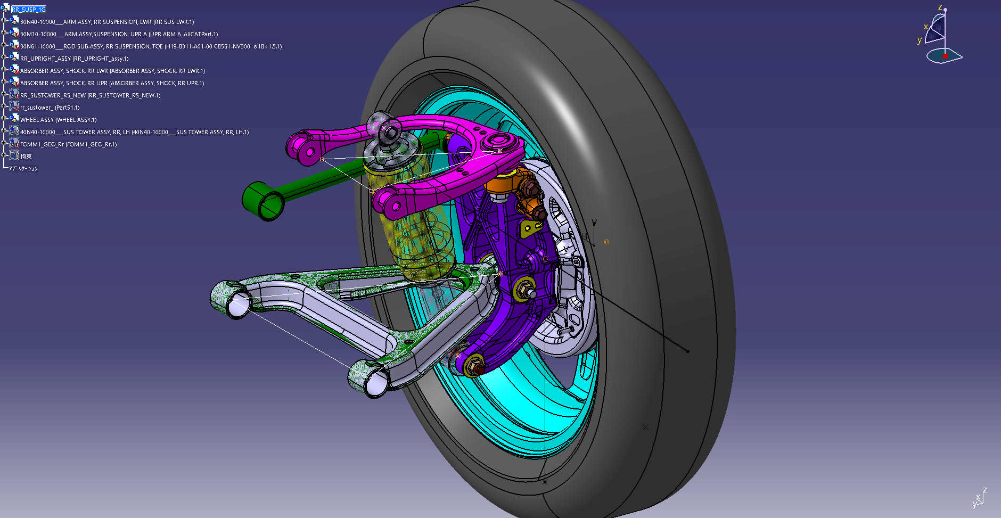Image resolution: width=1001 pixels, height=518 pixels.
Task: Click the compass red origin square handle
Action: coord(945,56)
